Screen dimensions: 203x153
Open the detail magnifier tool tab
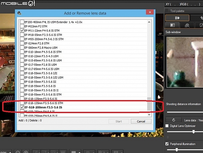[x=187, y=25]
